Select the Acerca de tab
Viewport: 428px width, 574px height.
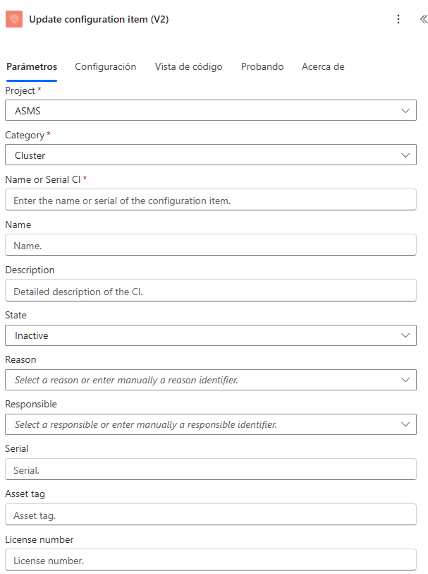tap(323, 66)
